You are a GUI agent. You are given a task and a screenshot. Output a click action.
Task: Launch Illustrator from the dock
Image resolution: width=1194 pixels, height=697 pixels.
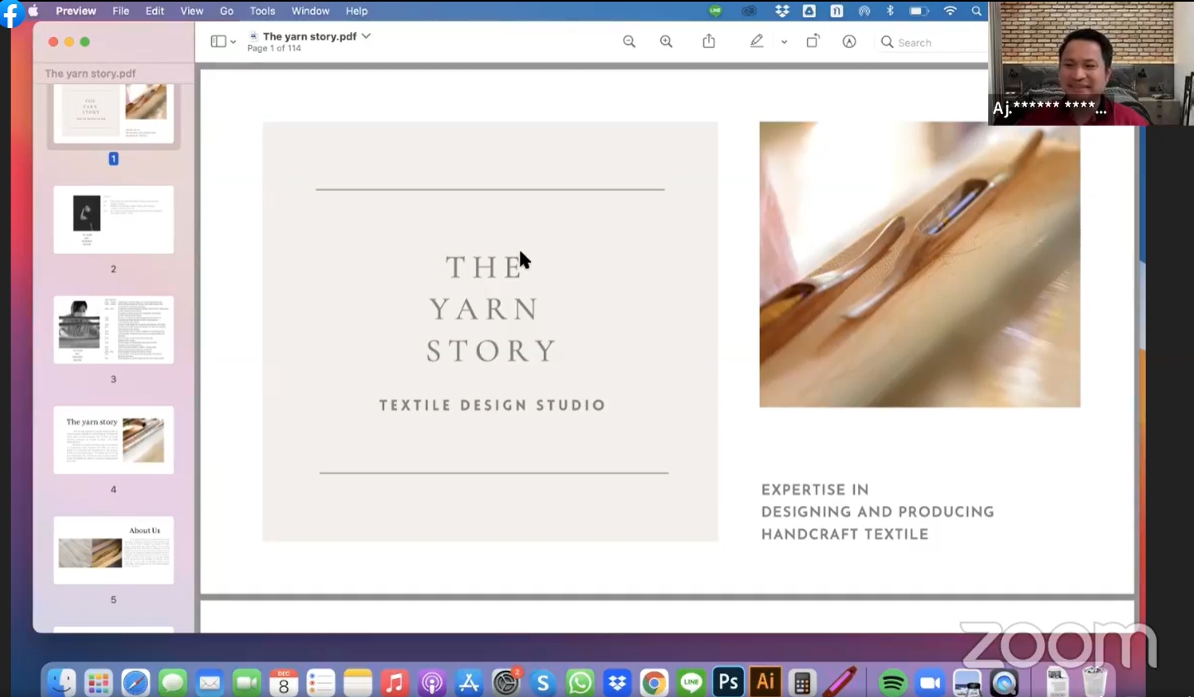[765, 681]
